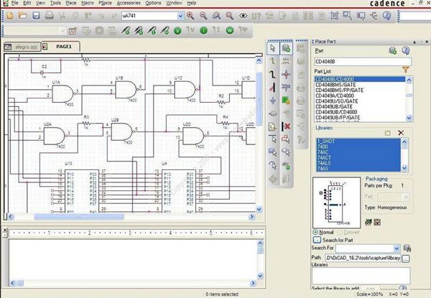The height and width of the screenshot is (298, 431).
Task: Open the uA741 part dropdown
Action: [180, 16]
